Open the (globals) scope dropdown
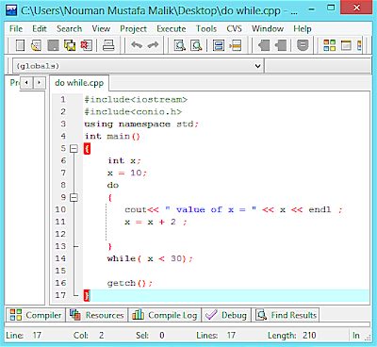377x347 pixels. click(257, 66)
